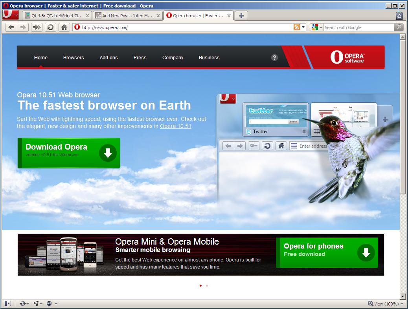Open the Company navigation item

pos(173,57)
